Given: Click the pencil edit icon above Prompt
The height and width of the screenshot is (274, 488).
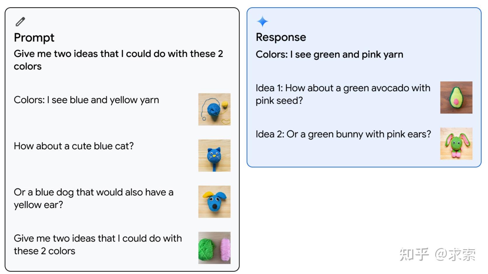Looking at the screenshot, I should coord(20,22).
